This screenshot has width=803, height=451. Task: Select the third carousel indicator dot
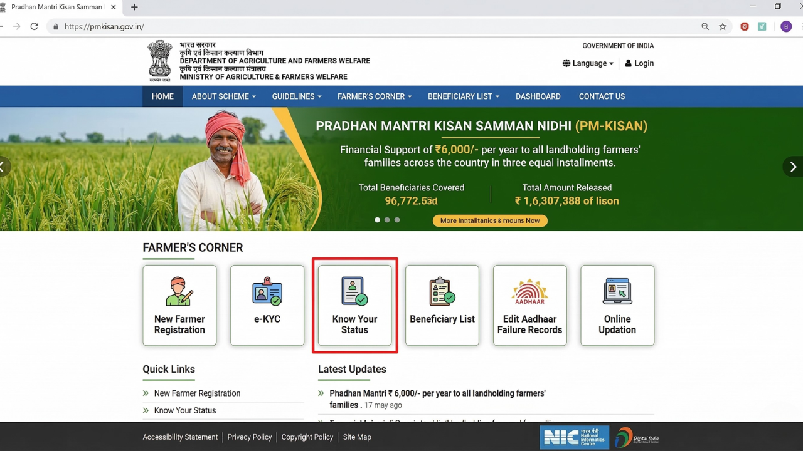[x=397, y=220]
